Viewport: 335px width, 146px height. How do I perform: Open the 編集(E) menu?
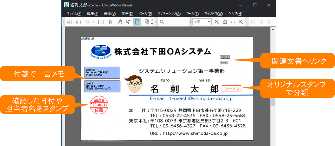point(93,14)
